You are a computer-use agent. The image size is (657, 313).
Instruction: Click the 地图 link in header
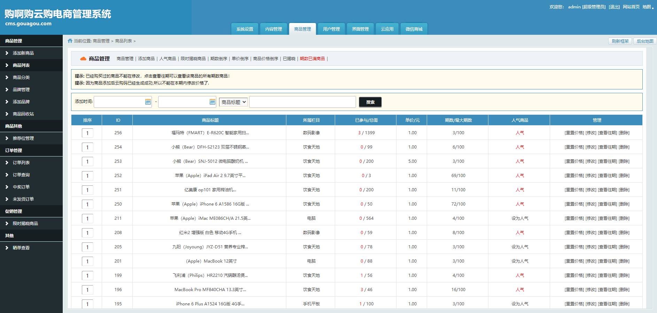tap(647, 7)
